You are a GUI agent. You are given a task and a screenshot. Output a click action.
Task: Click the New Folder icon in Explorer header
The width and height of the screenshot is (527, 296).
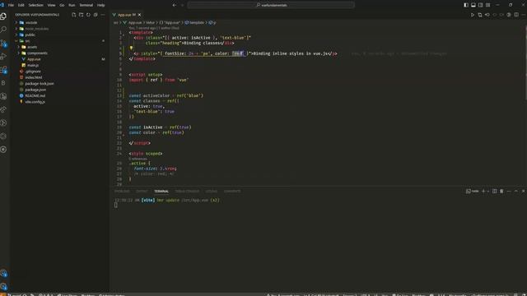tap(81, 15)
